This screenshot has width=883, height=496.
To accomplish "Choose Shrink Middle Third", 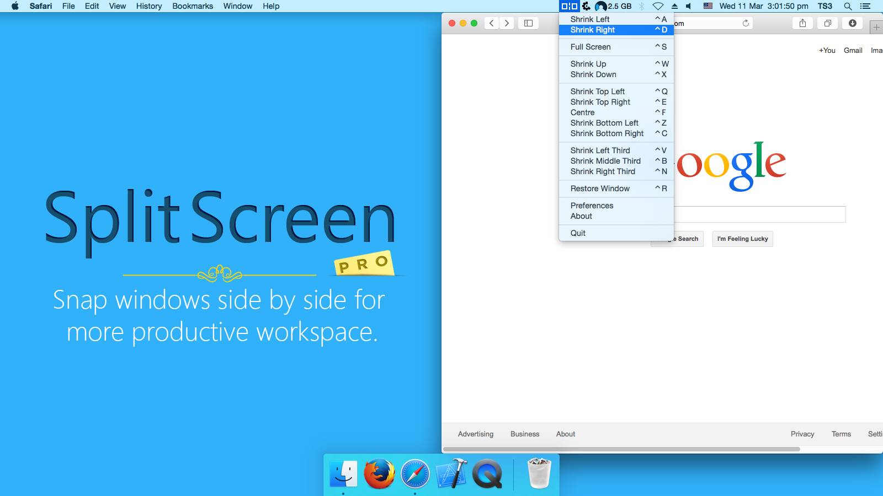I will coord(616,161).
